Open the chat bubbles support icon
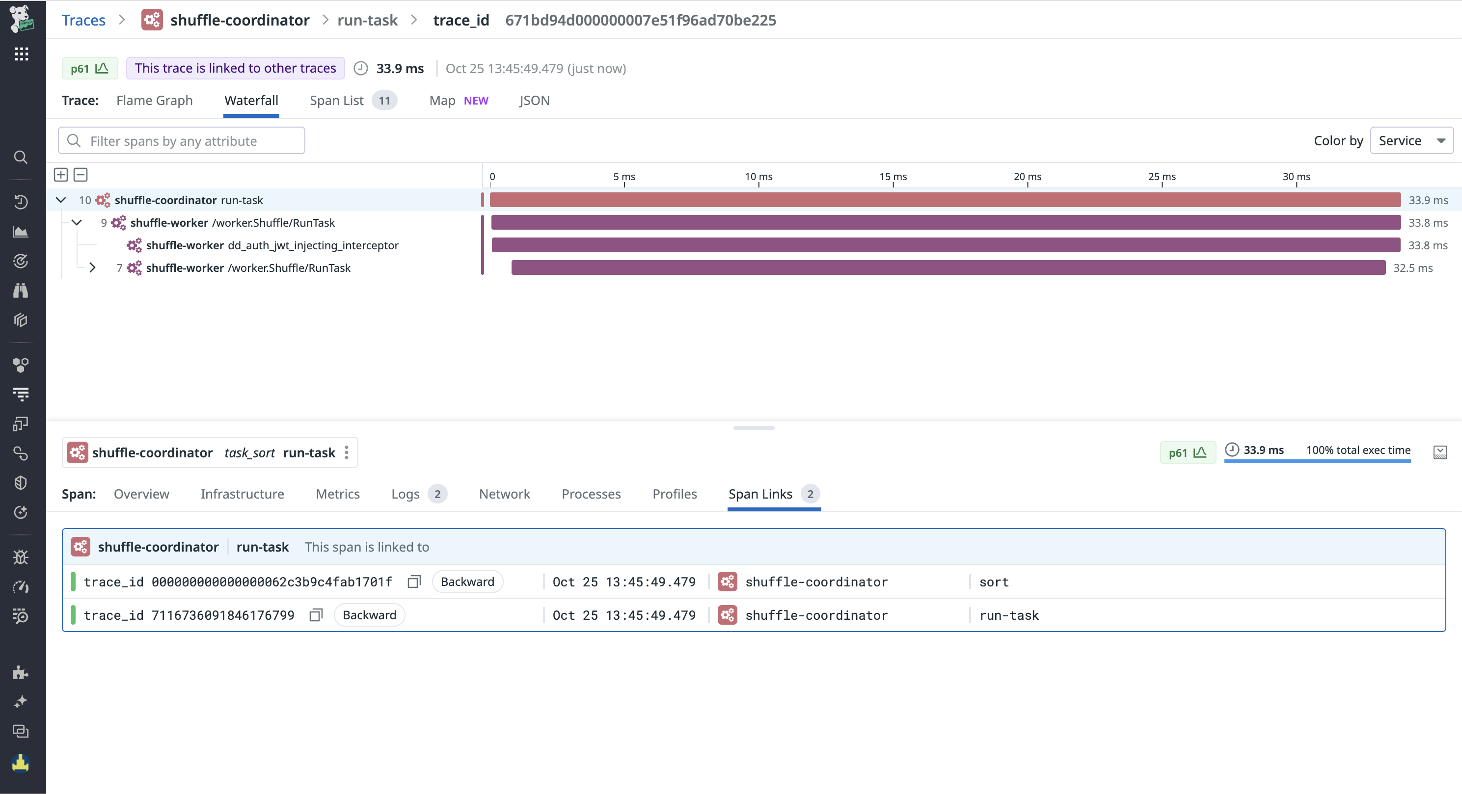The width and height of the screenshot is (1462, 794). 21,732
